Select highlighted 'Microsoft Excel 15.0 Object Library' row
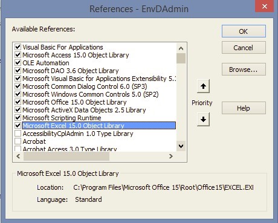Viewport: 278px width, 223px height. coord(99,126)
